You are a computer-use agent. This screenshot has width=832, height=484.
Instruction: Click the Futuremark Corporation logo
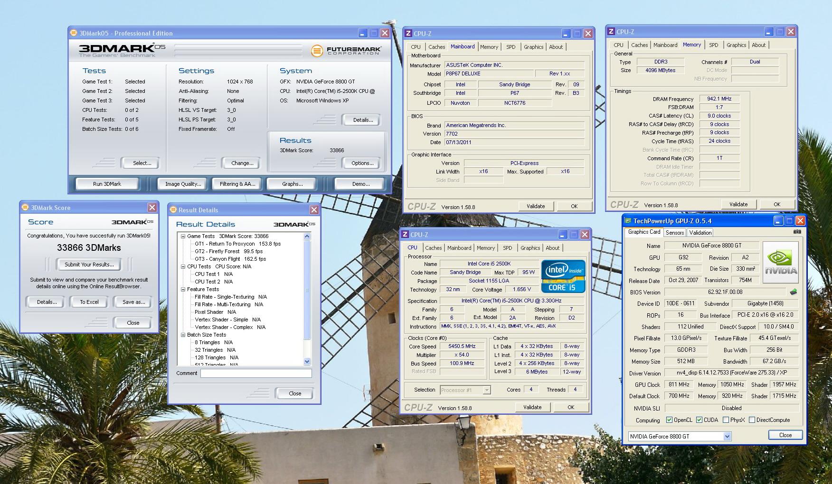pos(347,50)
